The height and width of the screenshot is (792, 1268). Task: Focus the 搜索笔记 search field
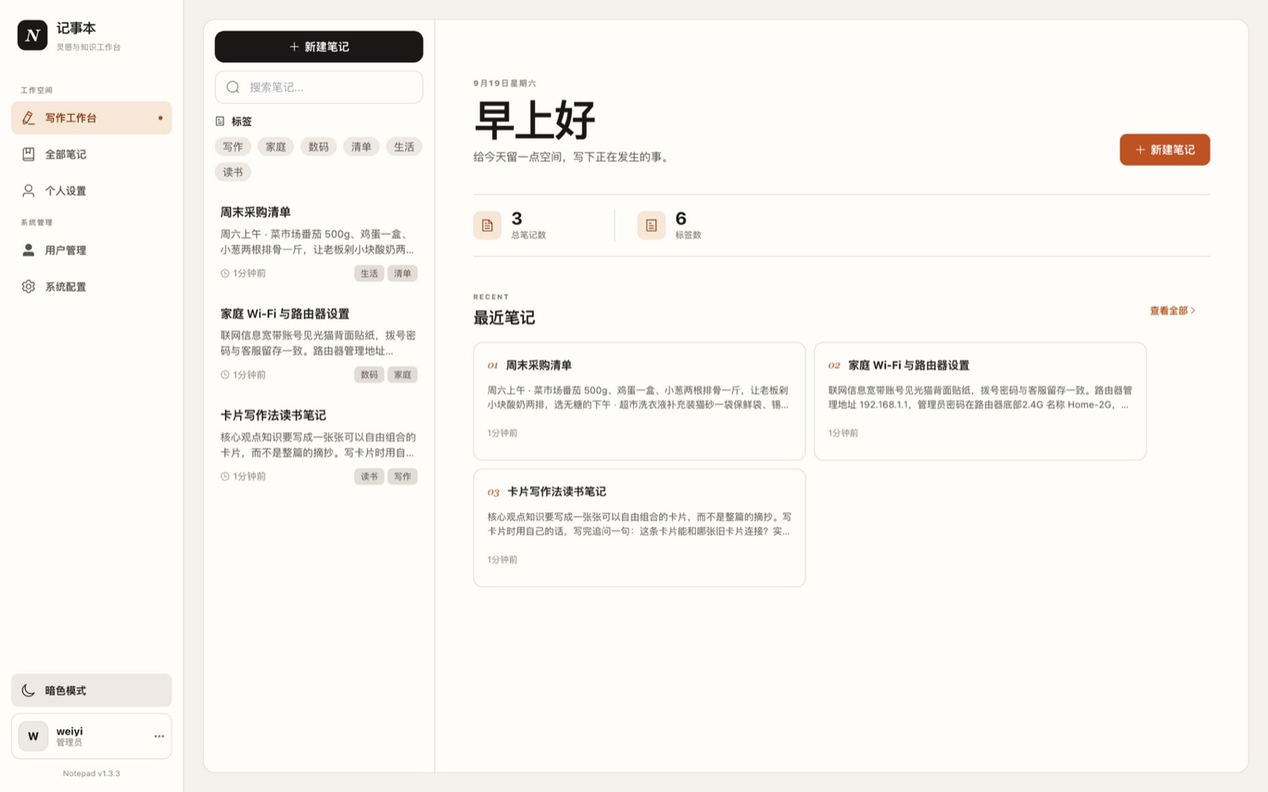point(319,87)
